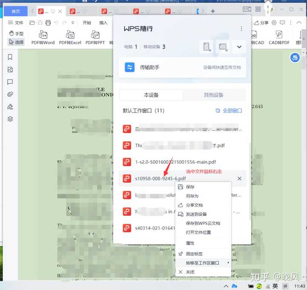Choose 另存为 from the context menu

203,196
